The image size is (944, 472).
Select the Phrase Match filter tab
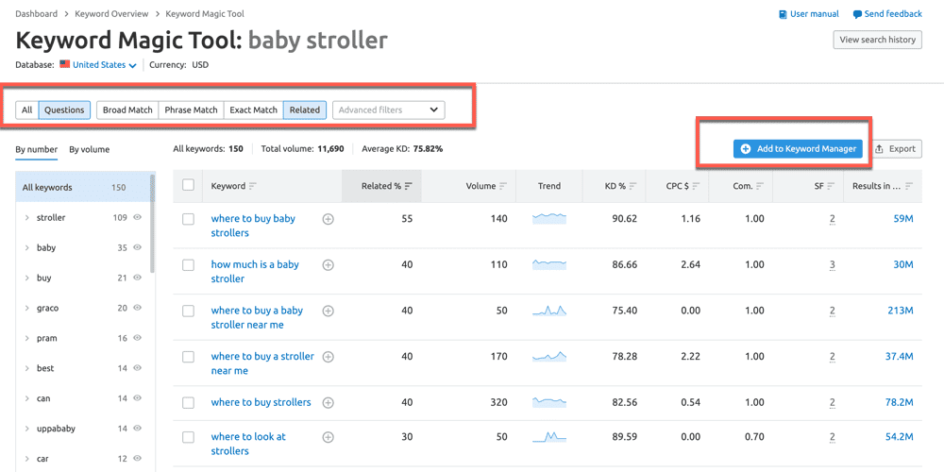coord(191,110)
